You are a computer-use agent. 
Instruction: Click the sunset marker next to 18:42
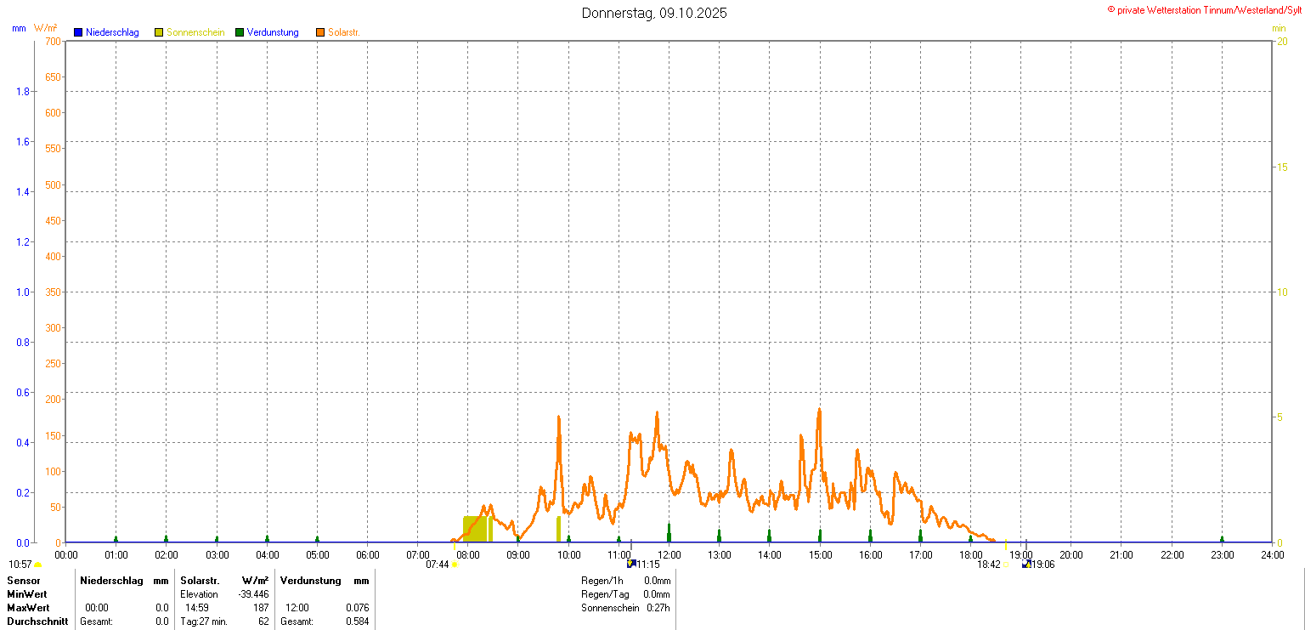(x=1006, y=565)
